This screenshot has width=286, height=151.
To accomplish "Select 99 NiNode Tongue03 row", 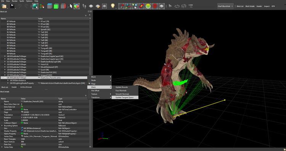I will (45, 54).
